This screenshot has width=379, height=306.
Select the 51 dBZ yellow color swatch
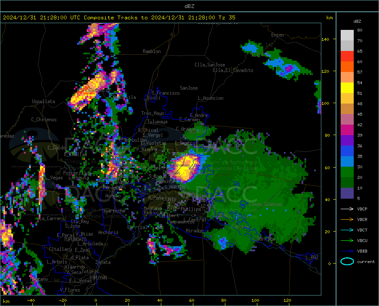point(347,88)
